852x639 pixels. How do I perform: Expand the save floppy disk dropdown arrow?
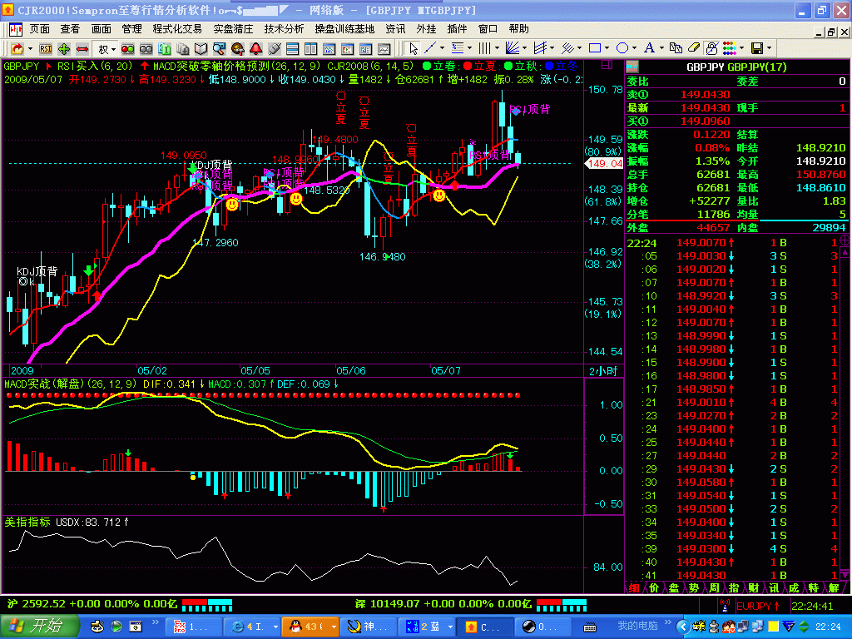[x=770, y=48]
